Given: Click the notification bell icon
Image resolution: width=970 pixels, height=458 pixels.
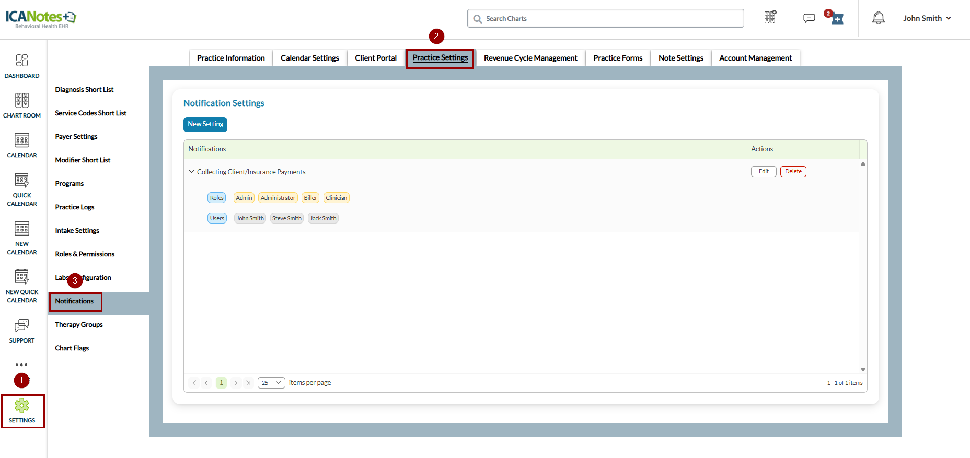Looking at the screenshot, I should pos(878,18).
